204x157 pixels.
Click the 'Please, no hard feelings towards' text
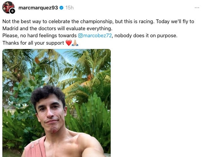click(39, 36)
